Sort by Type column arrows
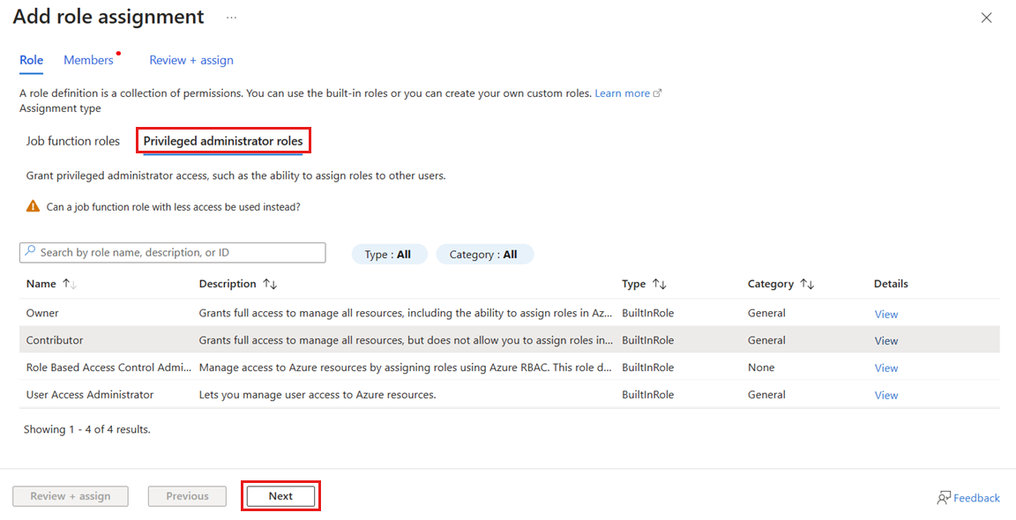The image size is (1016, 520). pyautogui.click(x=659, y=284)
